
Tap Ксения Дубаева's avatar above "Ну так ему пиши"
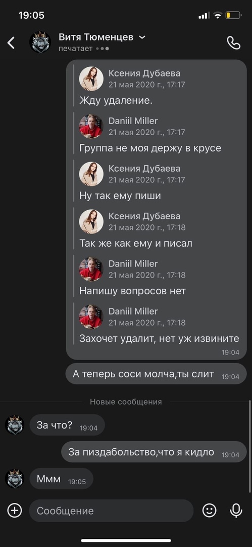click(x=91, y=174)
